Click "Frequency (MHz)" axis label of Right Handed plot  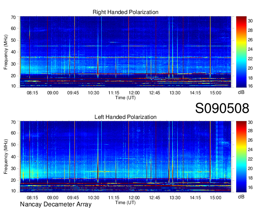(x=6, y=52)
